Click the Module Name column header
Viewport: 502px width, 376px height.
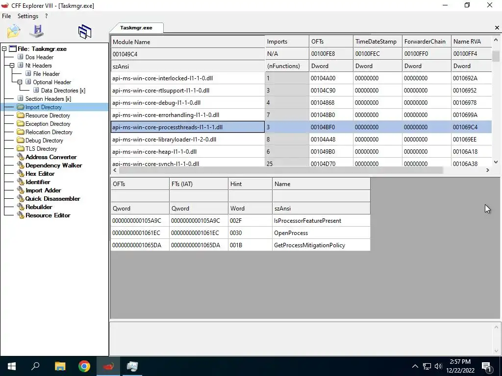tap(188, 42)
